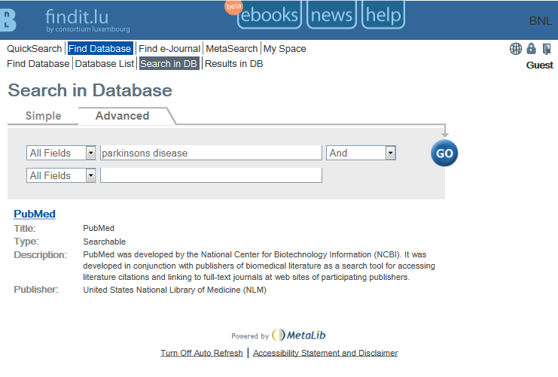Select Search in DB submenu
The image size is (558, 377).
pyautogui.click(x=169, y=64)
